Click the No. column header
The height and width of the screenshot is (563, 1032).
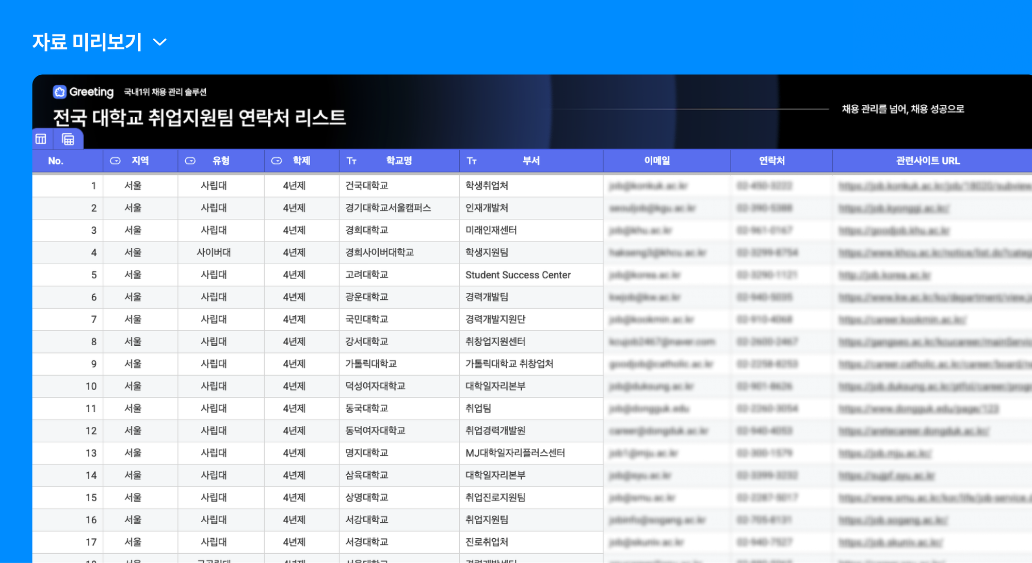click(56, 161)
